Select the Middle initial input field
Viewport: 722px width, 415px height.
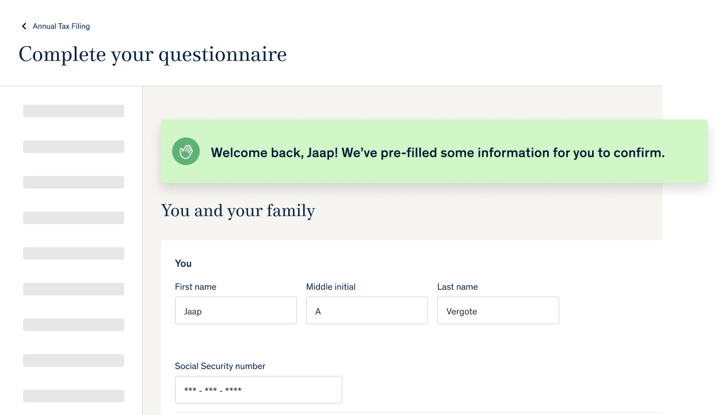coord(367,310)
